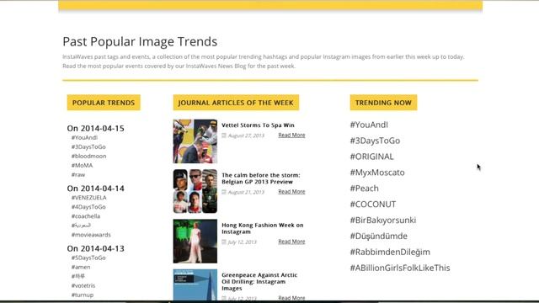The image size is (539, 303).
Task: Open the #coachella hashtag
Action: coord(86,216)
